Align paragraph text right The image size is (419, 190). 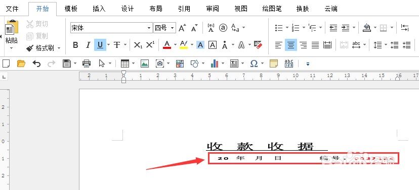(303, 45)
